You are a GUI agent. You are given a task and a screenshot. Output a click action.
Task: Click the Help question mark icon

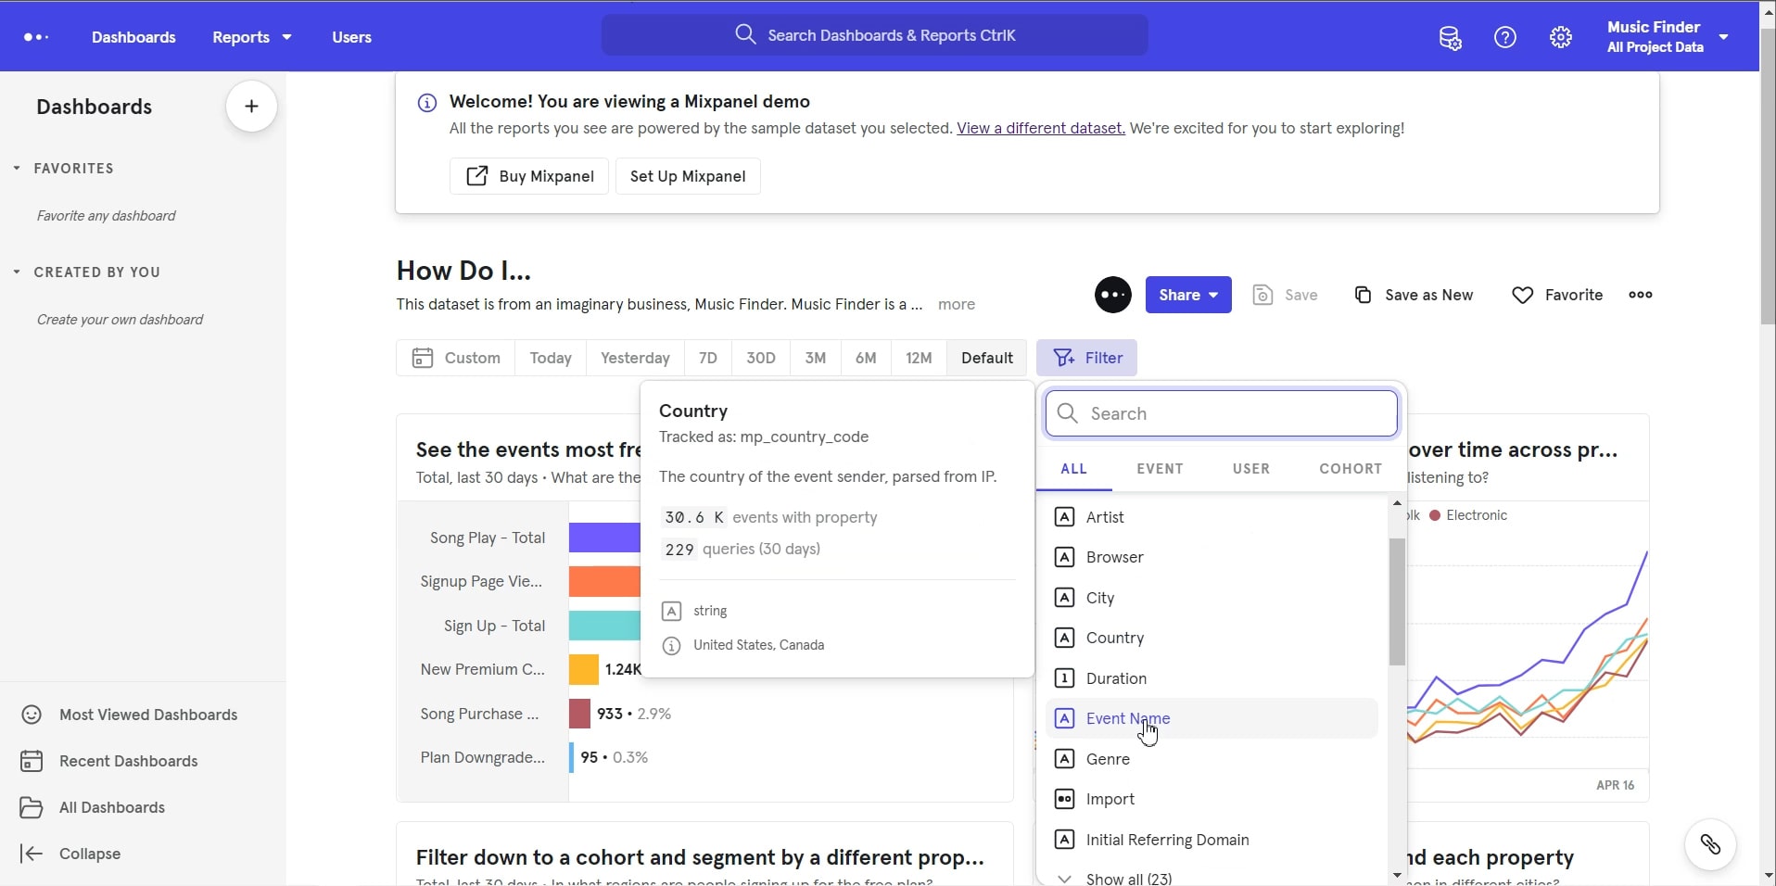(1505, 37)
